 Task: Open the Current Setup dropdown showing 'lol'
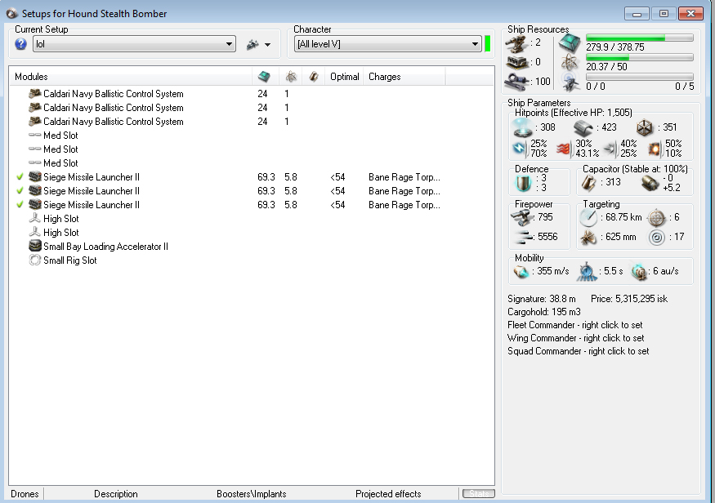coord(134,44)
